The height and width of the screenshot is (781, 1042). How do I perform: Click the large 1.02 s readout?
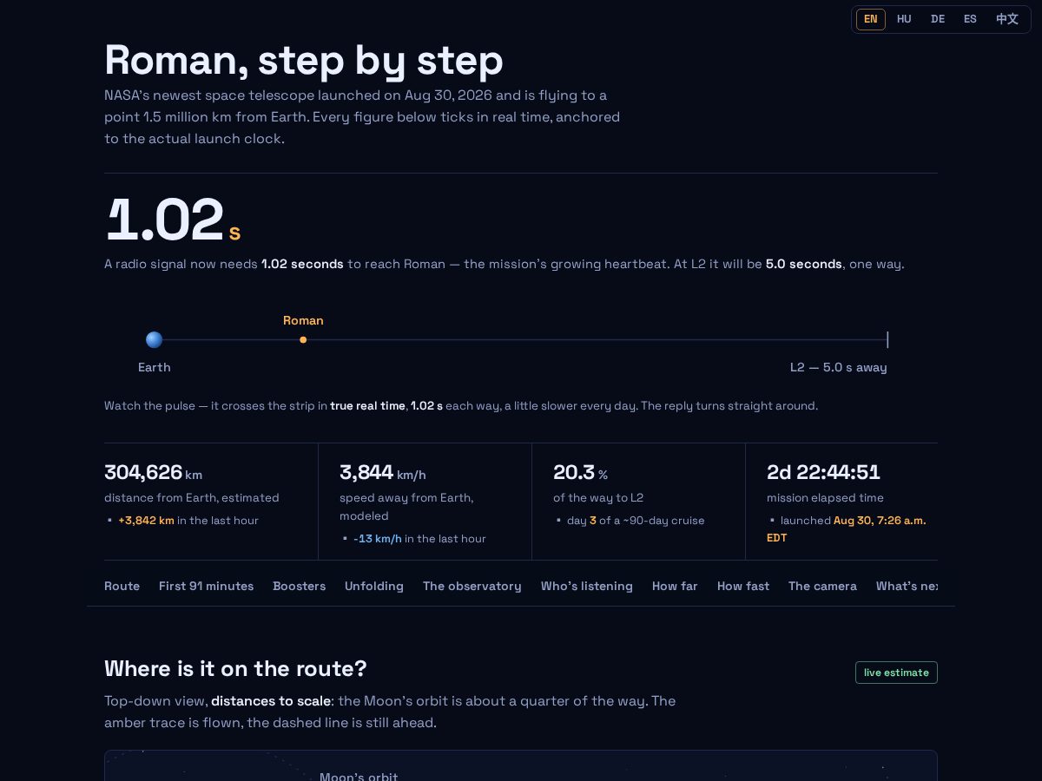click(173, 220)
